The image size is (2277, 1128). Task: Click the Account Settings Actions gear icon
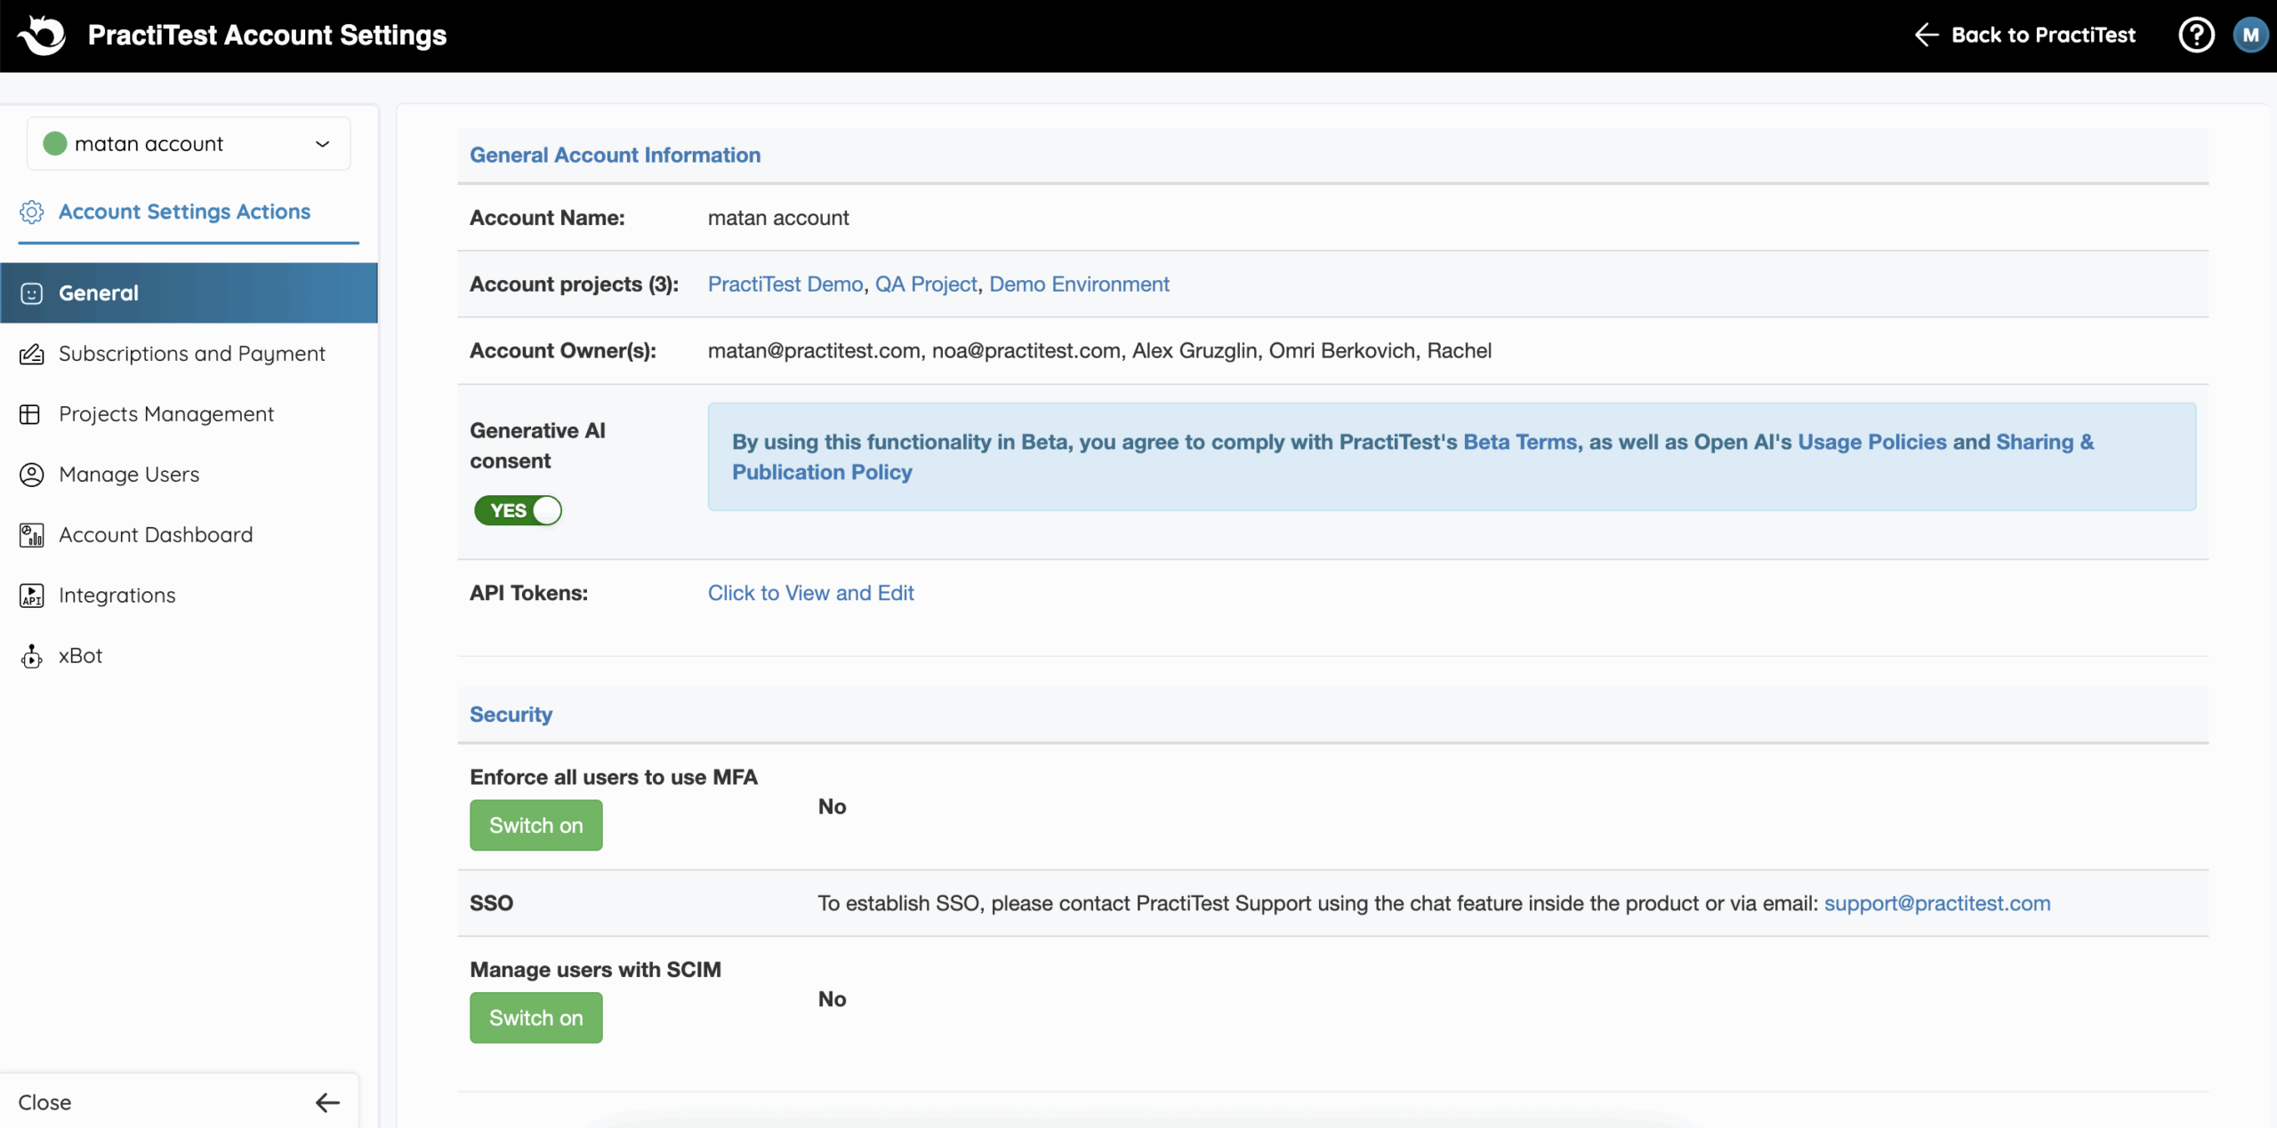tap(31, 212)
